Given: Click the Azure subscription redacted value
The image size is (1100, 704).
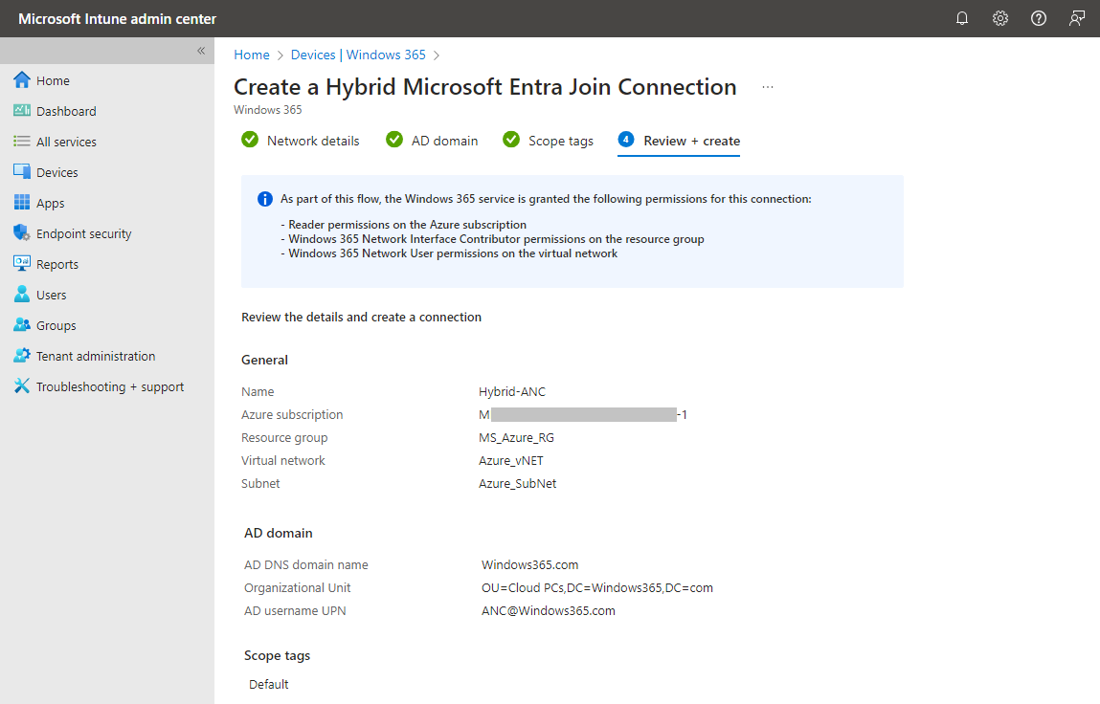Looking at the screenshot, I should [582, 415].
